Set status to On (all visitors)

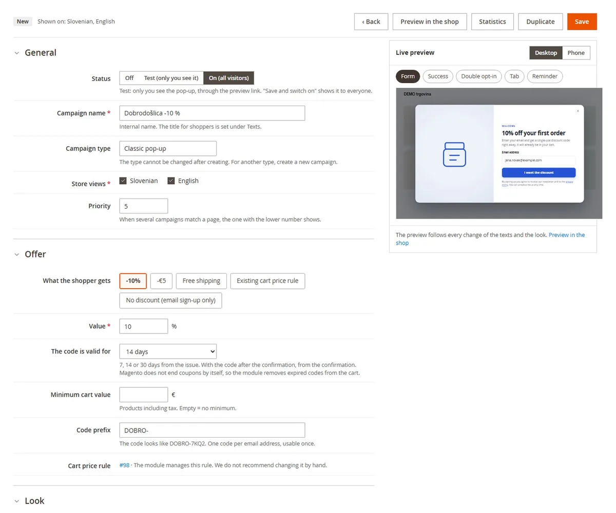click(228, 78)
